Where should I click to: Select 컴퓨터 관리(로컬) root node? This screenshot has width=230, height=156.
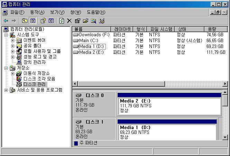[x=27, y=29]
